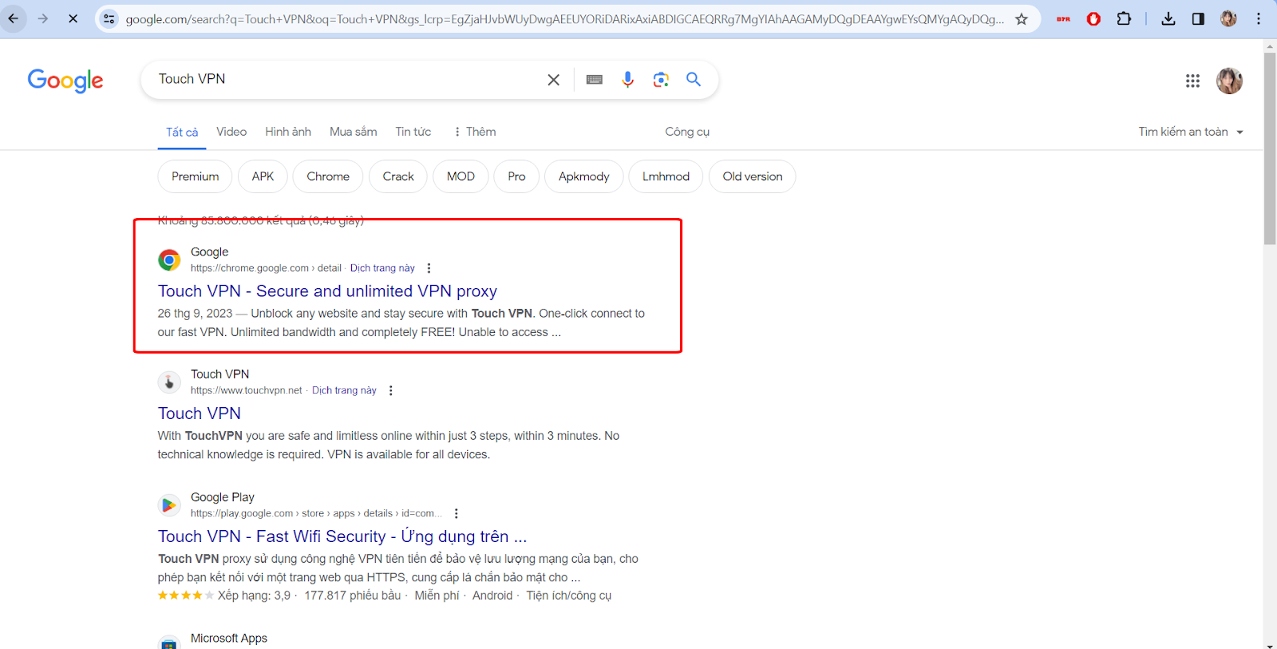The image size is (1277, 649).
Task: Apply the Lmhmod filter chip
Action: click(x=666, y=176)
